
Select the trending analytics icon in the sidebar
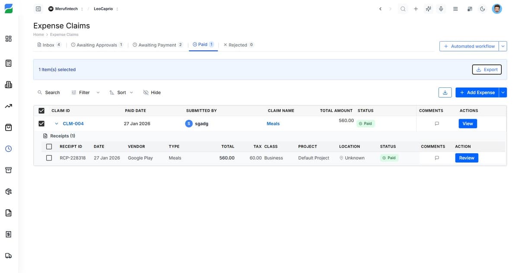[8, 106]
